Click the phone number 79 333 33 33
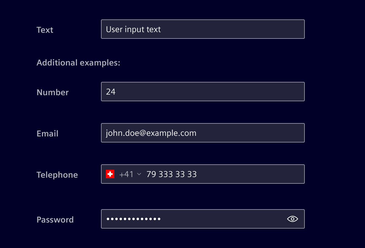The image size is (365, 248). coord(171,174)
